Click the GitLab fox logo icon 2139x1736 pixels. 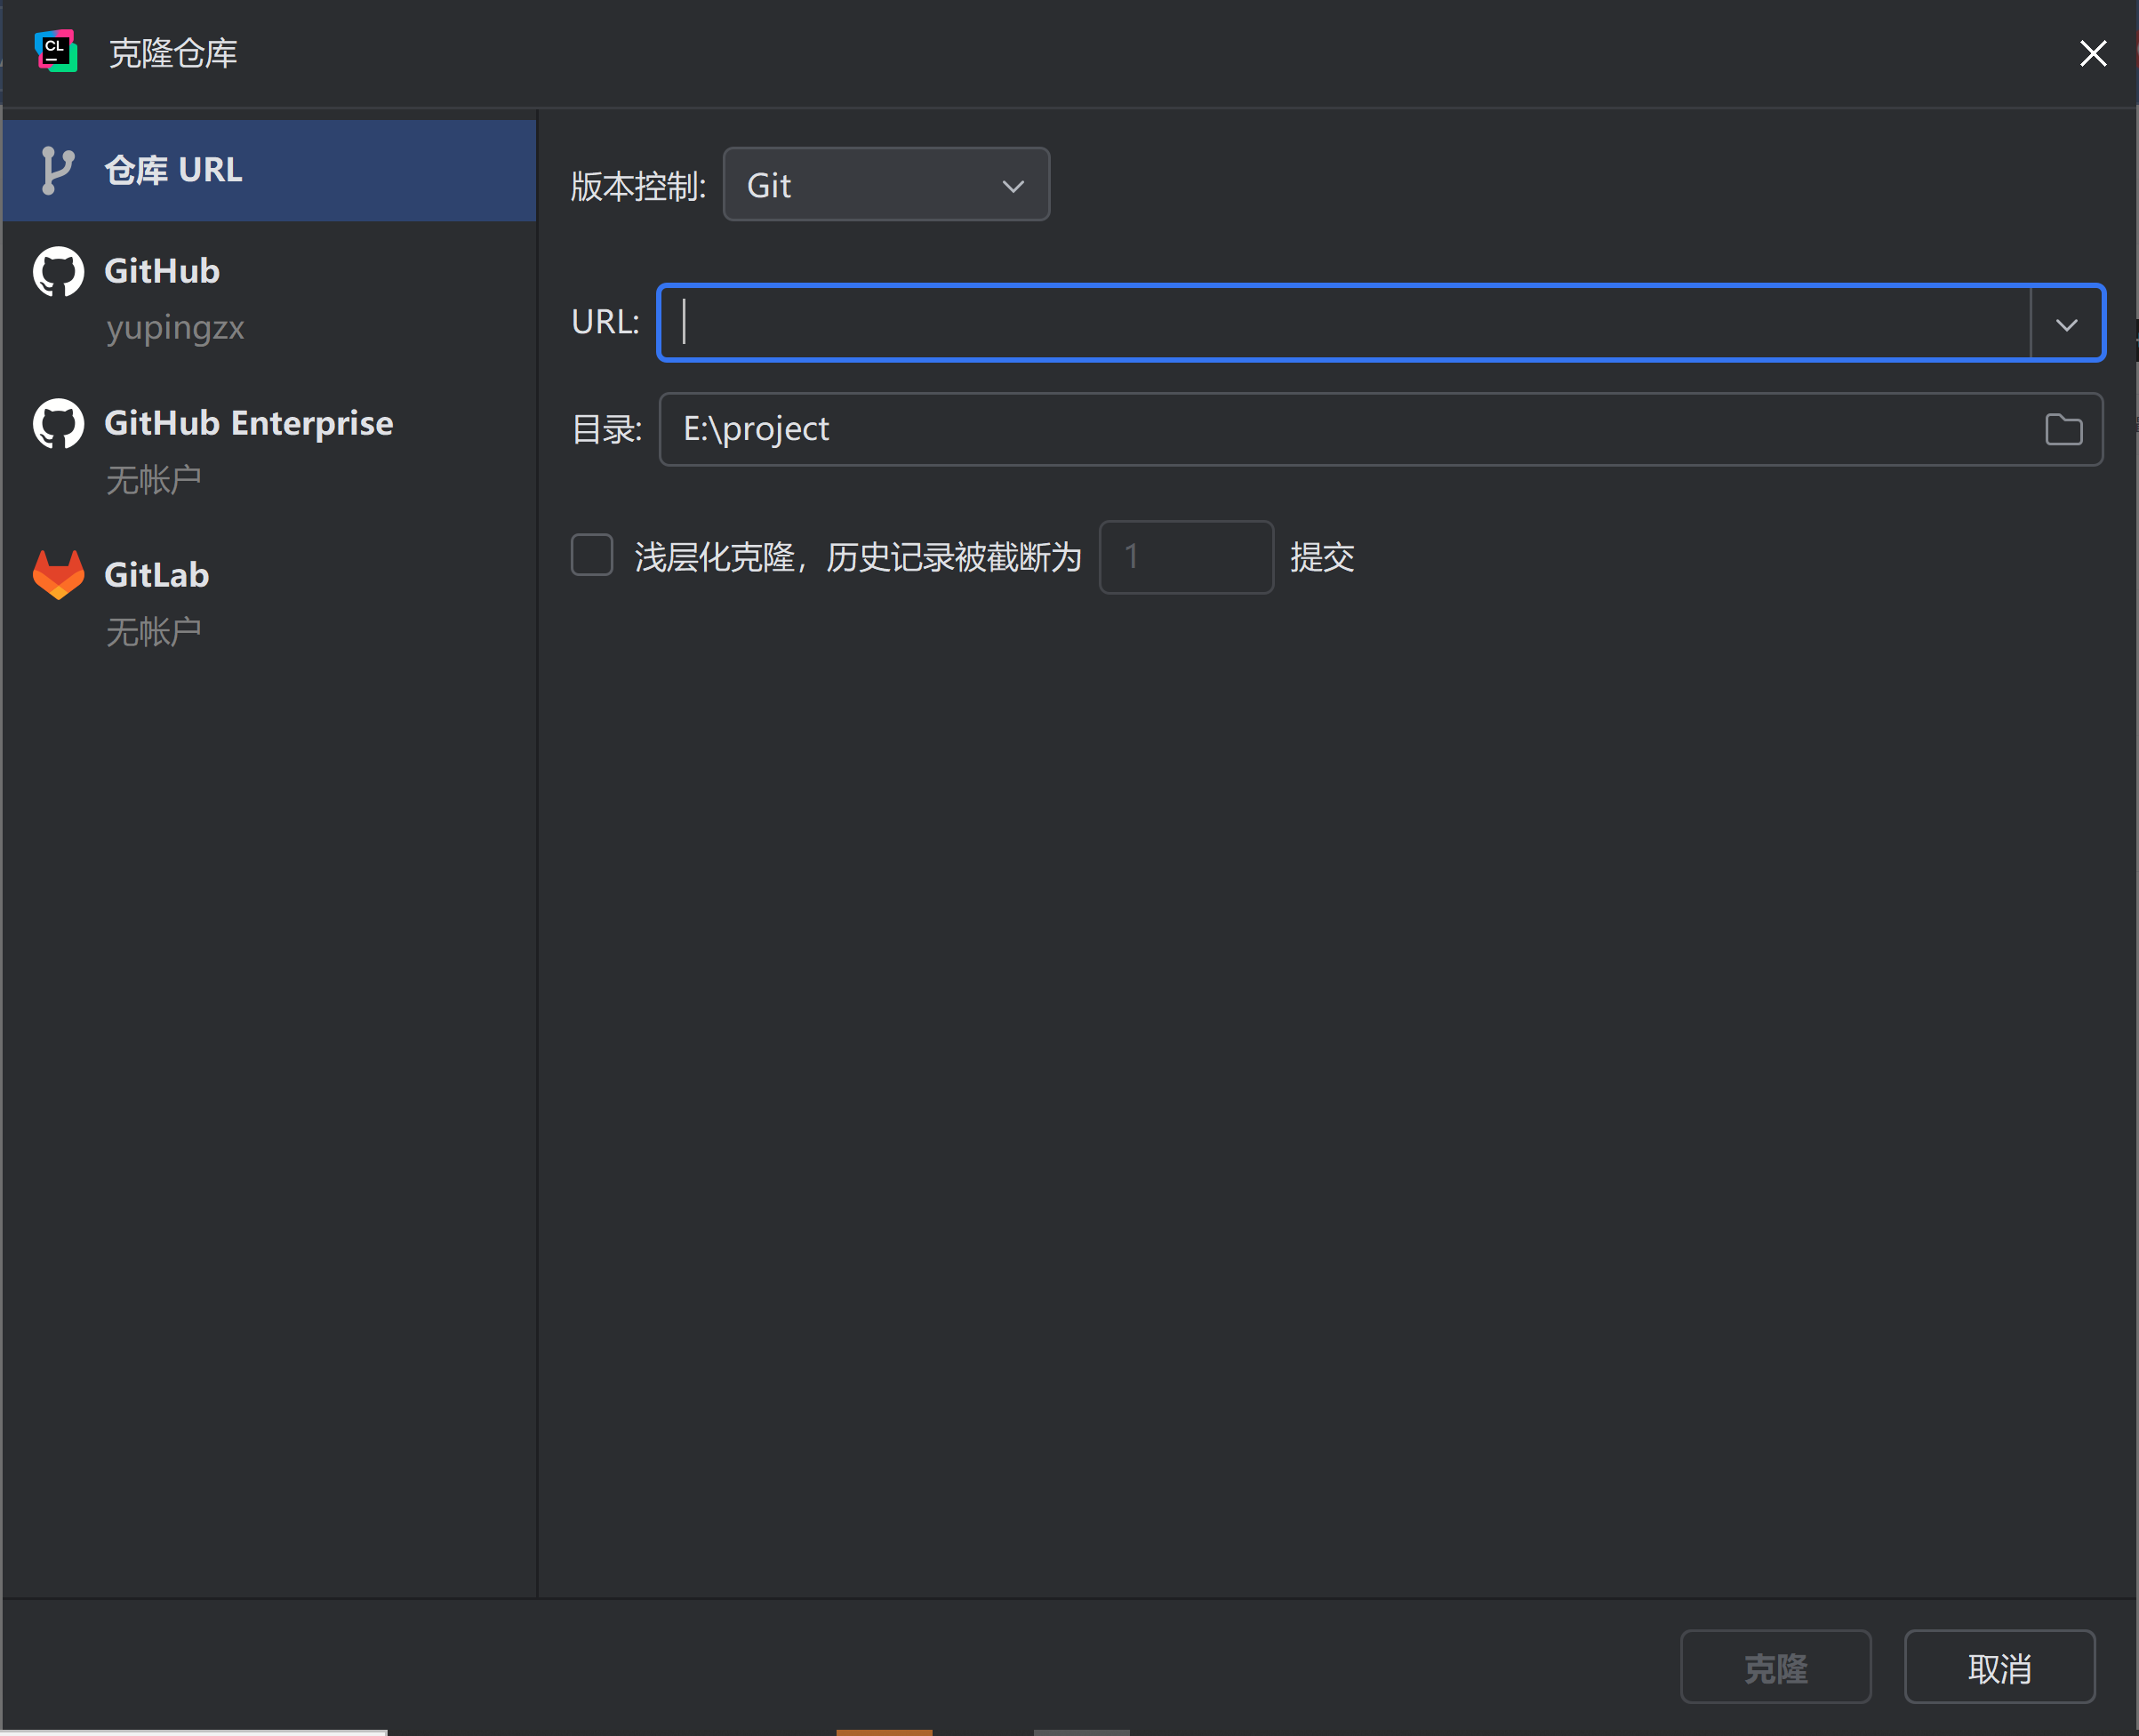58,574
